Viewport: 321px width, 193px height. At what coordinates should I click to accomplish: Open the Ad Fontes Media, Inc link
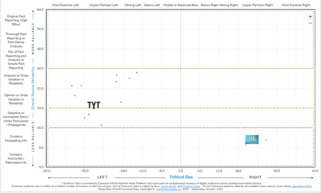pos(169,189)
